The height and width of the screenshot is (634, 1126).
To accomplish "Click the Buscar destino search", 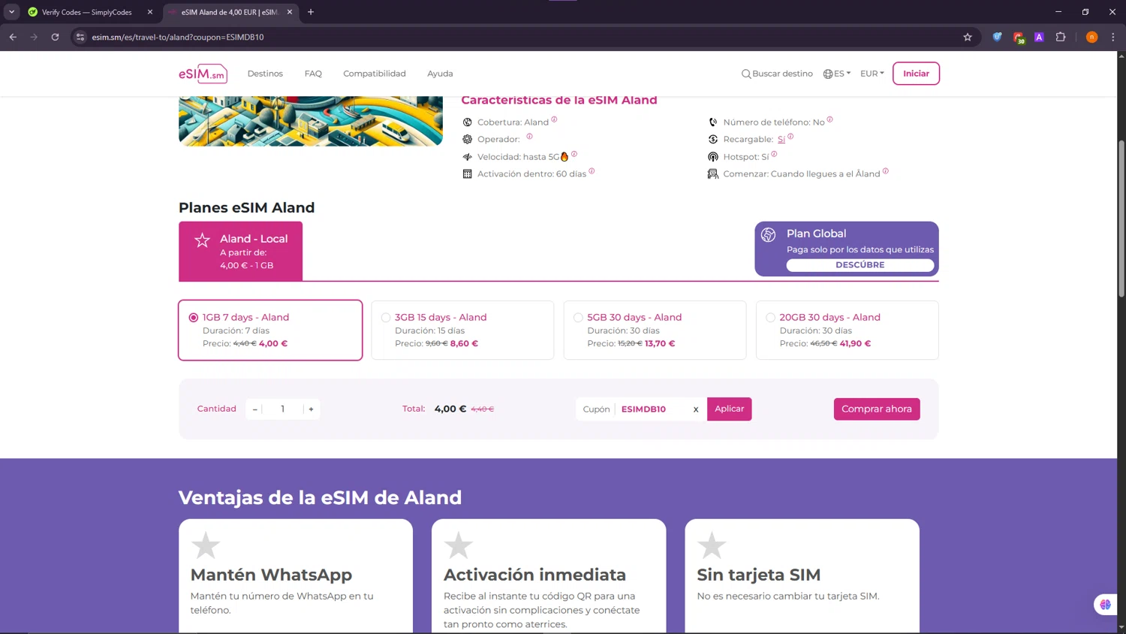I will click(x=777, y=74).
